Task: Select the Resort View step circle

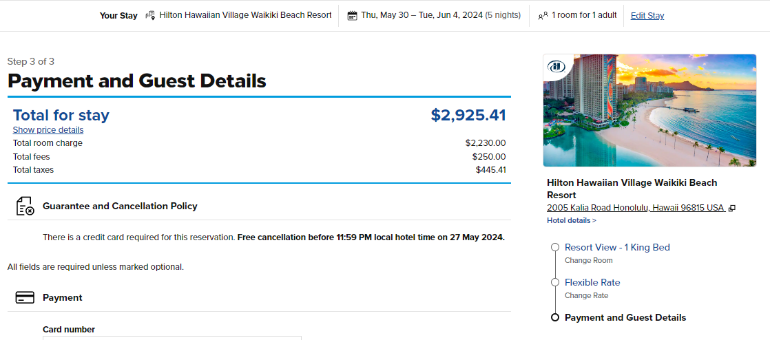Action: pyautogui.click(x=554, y=247)
